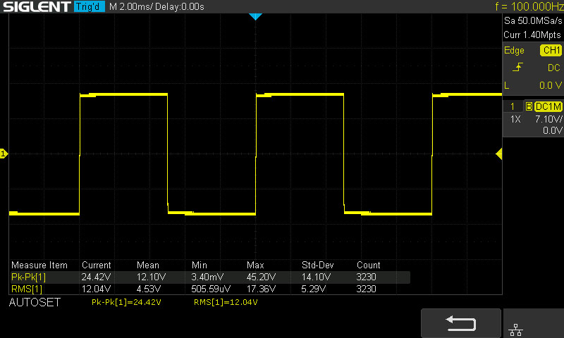Click the trigger level 'L' label
This screenshot has height=338, width=564.
point(507,85)
